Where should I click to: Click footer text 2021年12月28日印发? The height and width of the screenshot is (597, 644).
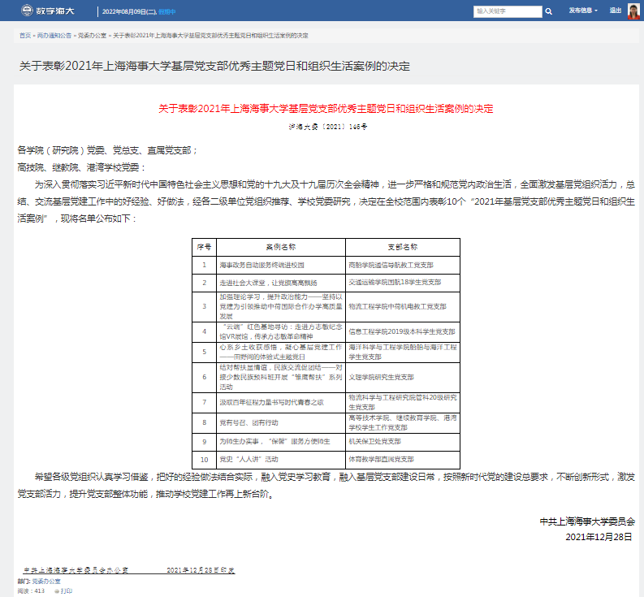pos(201,570)
